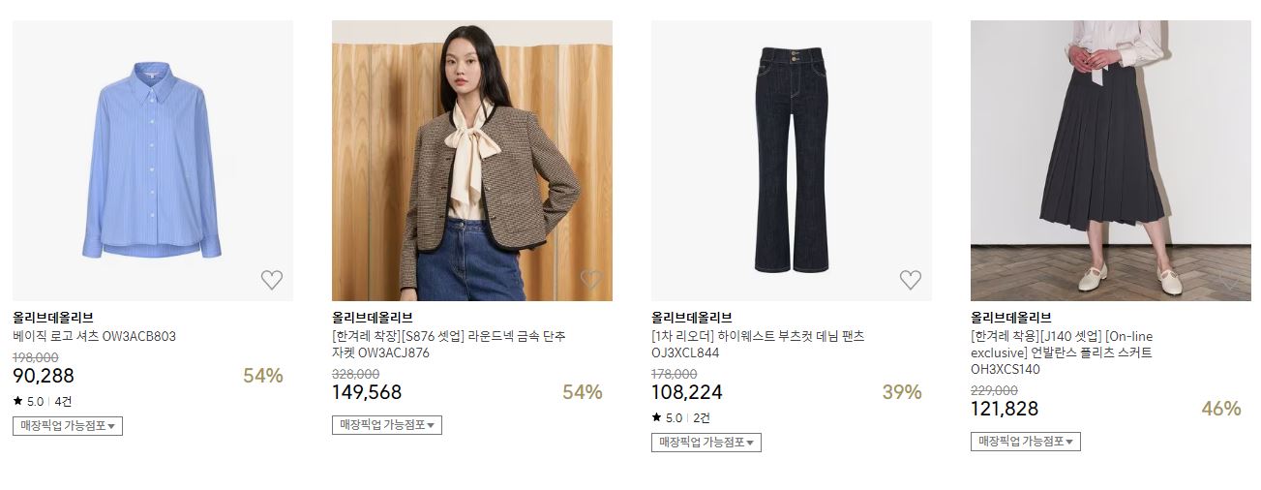This screenshot has width=1261, height=490.
Task: Tap heart on bootcut denim pants
Action: coord(911,280)
